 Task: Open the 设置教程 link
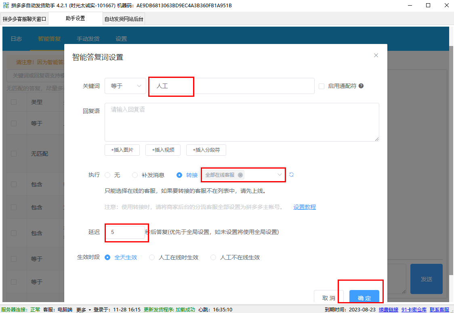click(305, 207)
